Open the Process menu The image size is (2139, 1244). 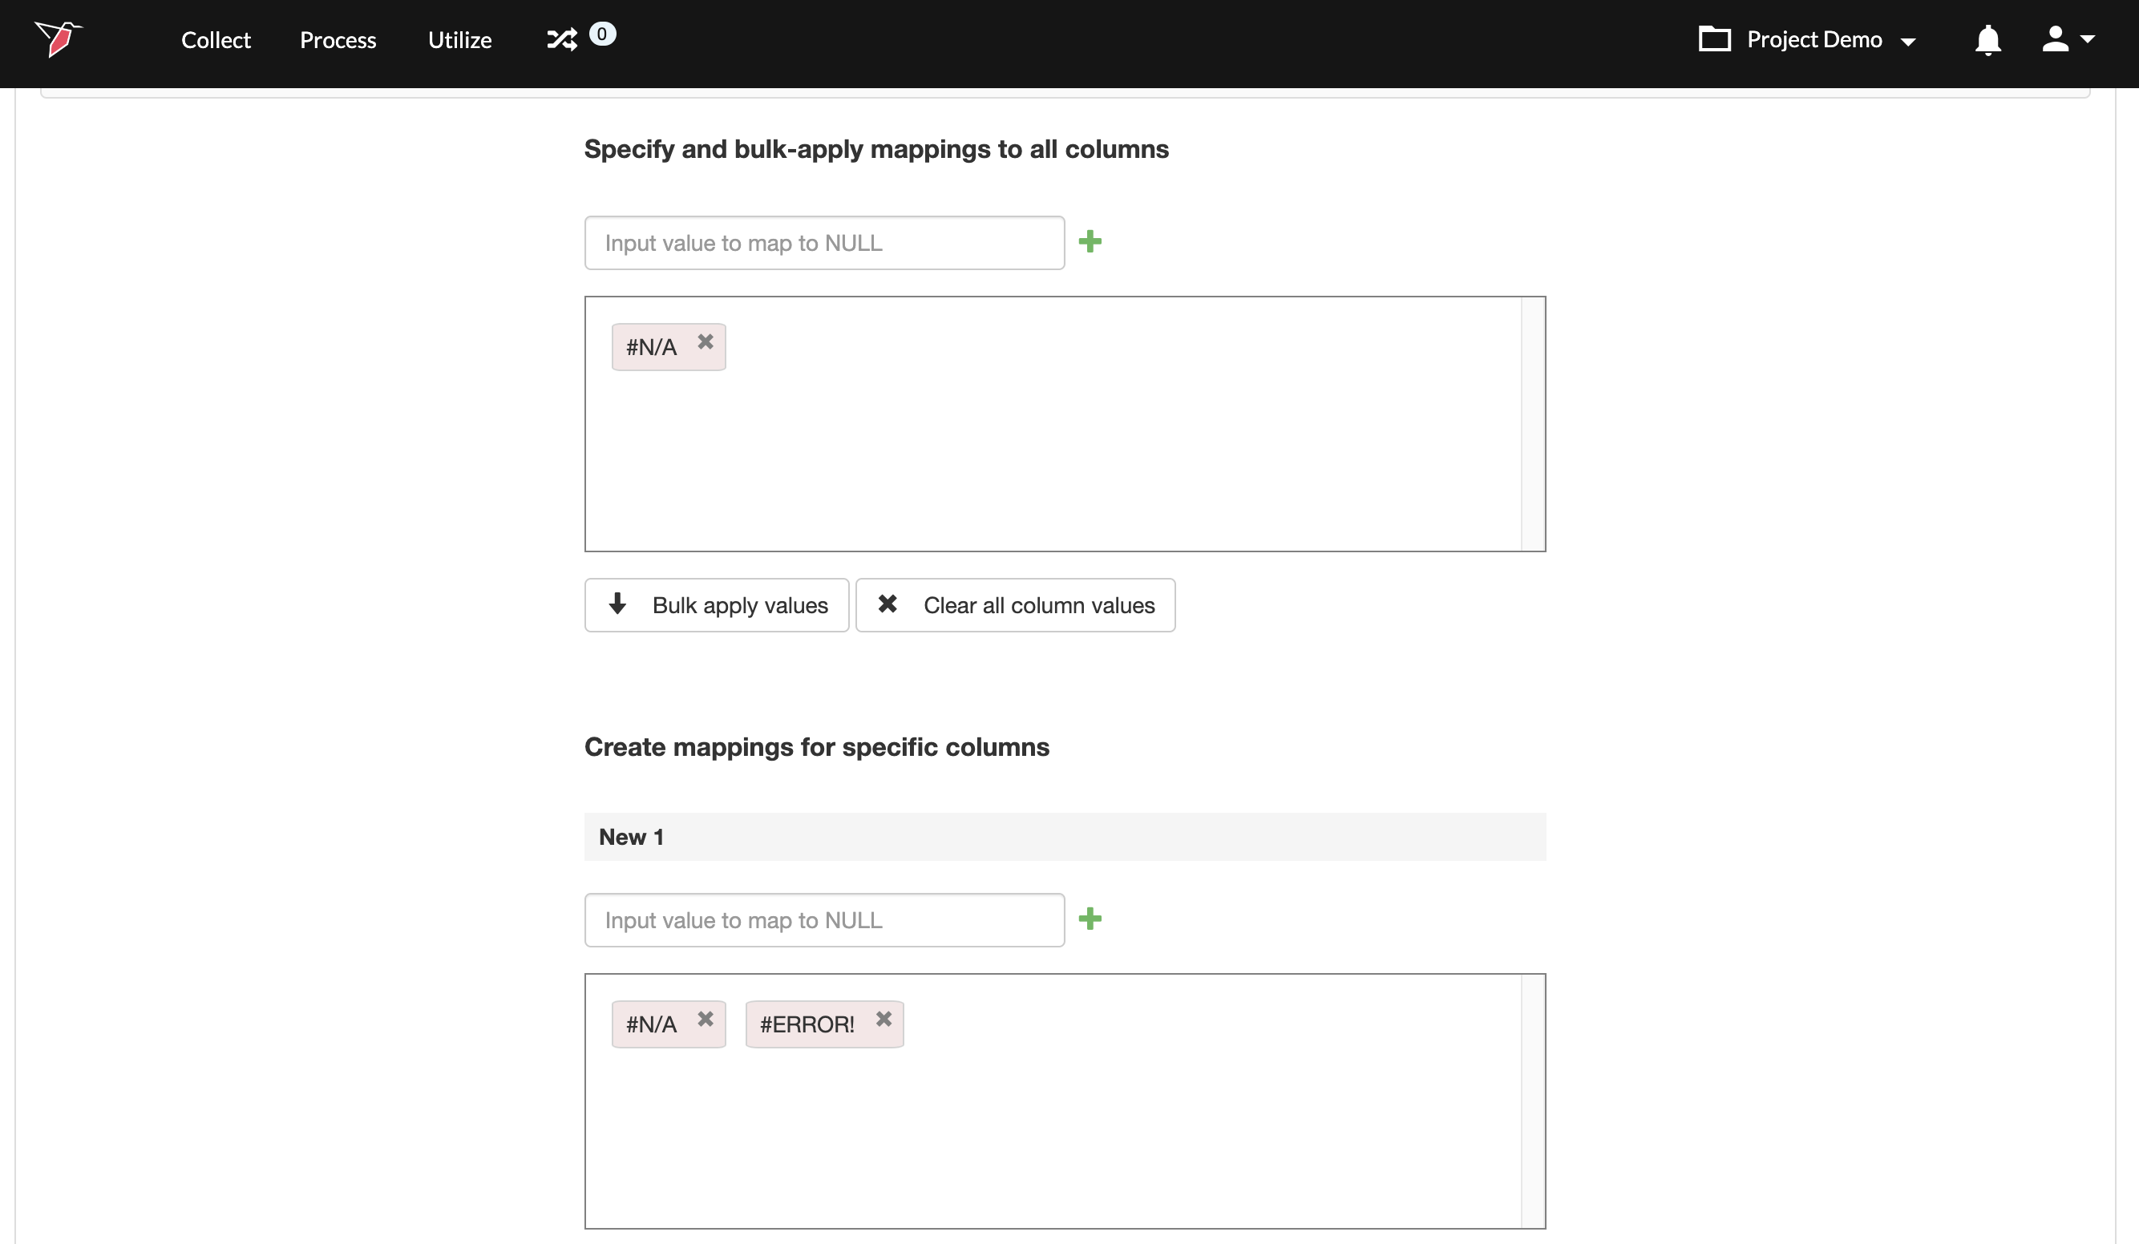pyautogui.click(x=338, y=40)
